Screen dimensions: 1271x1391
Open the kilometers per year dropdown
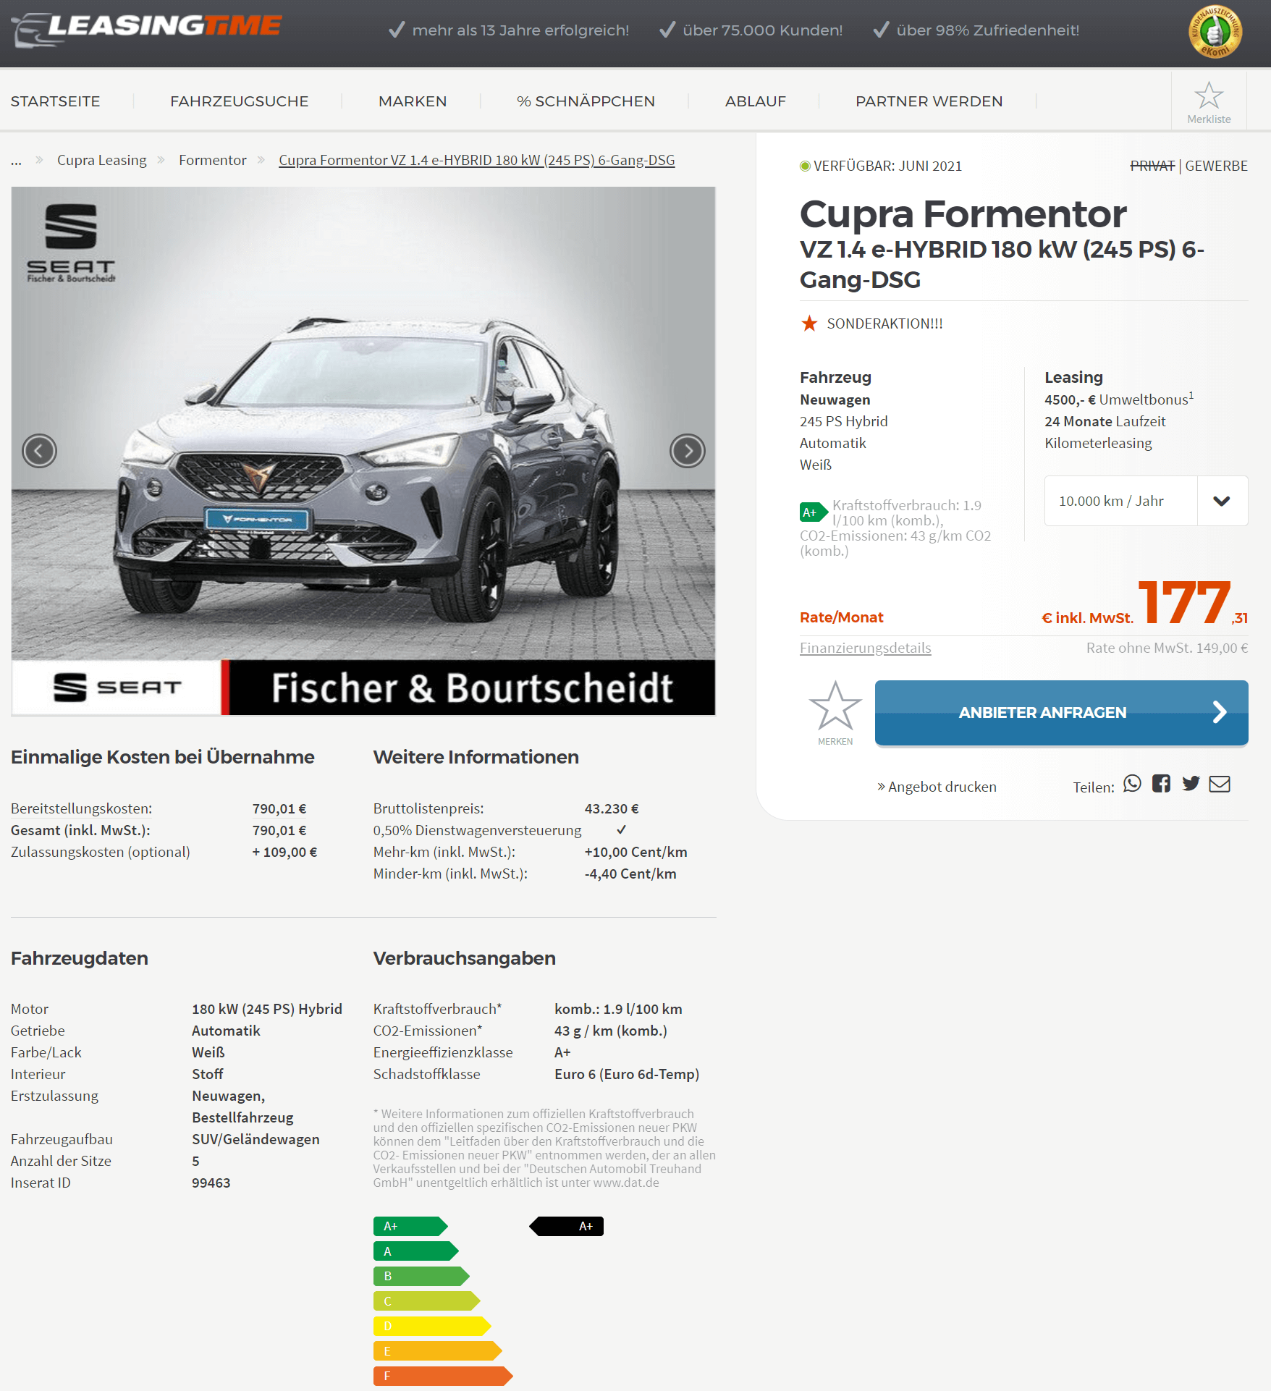click(x=1146, y=501)
